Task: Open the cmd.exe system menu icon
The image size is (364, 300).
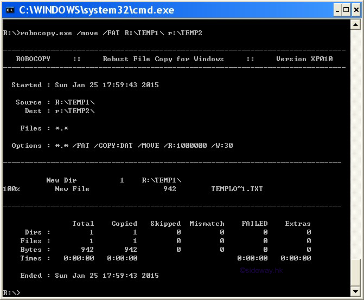Action: [9, 10]
